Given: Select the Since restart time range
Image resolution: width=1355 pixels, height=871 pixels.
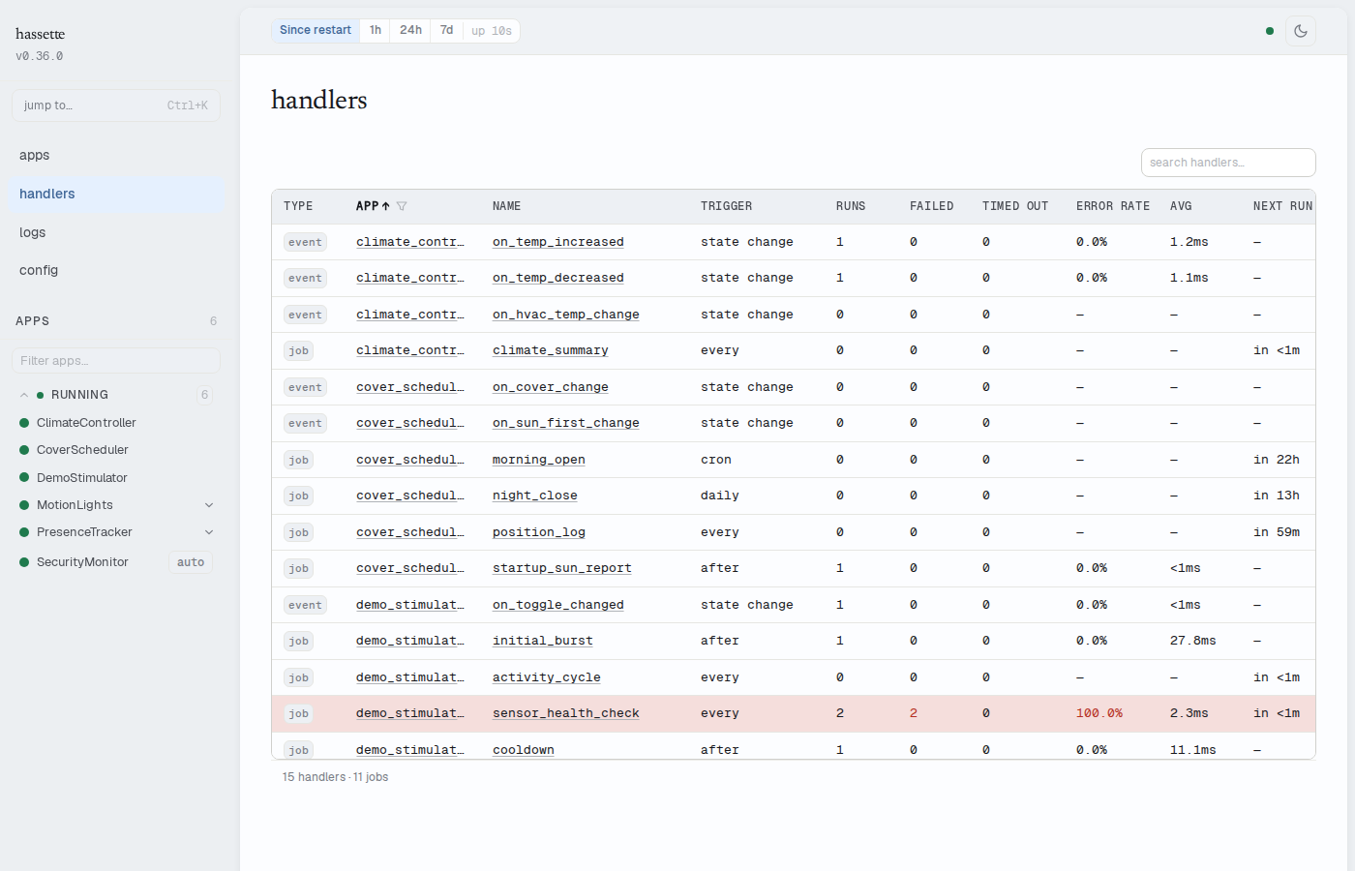Looking at the screenshot, I should coord(316,31).
